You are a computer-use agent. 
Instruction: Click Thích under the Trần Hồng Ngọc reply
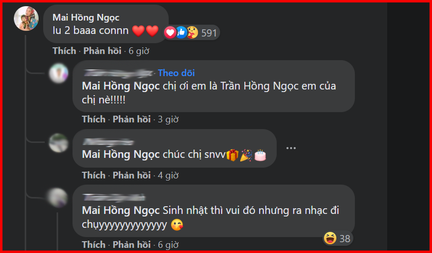94,119
